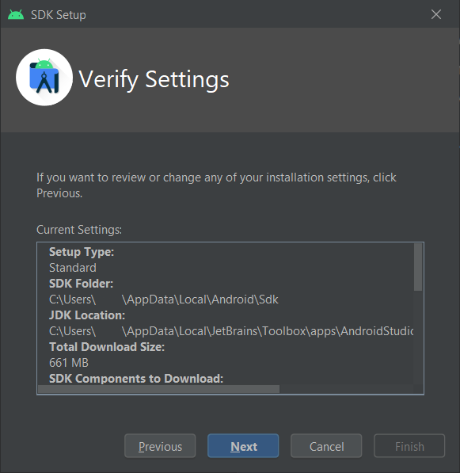Select the SDK Folder path text

pos(164,299)
